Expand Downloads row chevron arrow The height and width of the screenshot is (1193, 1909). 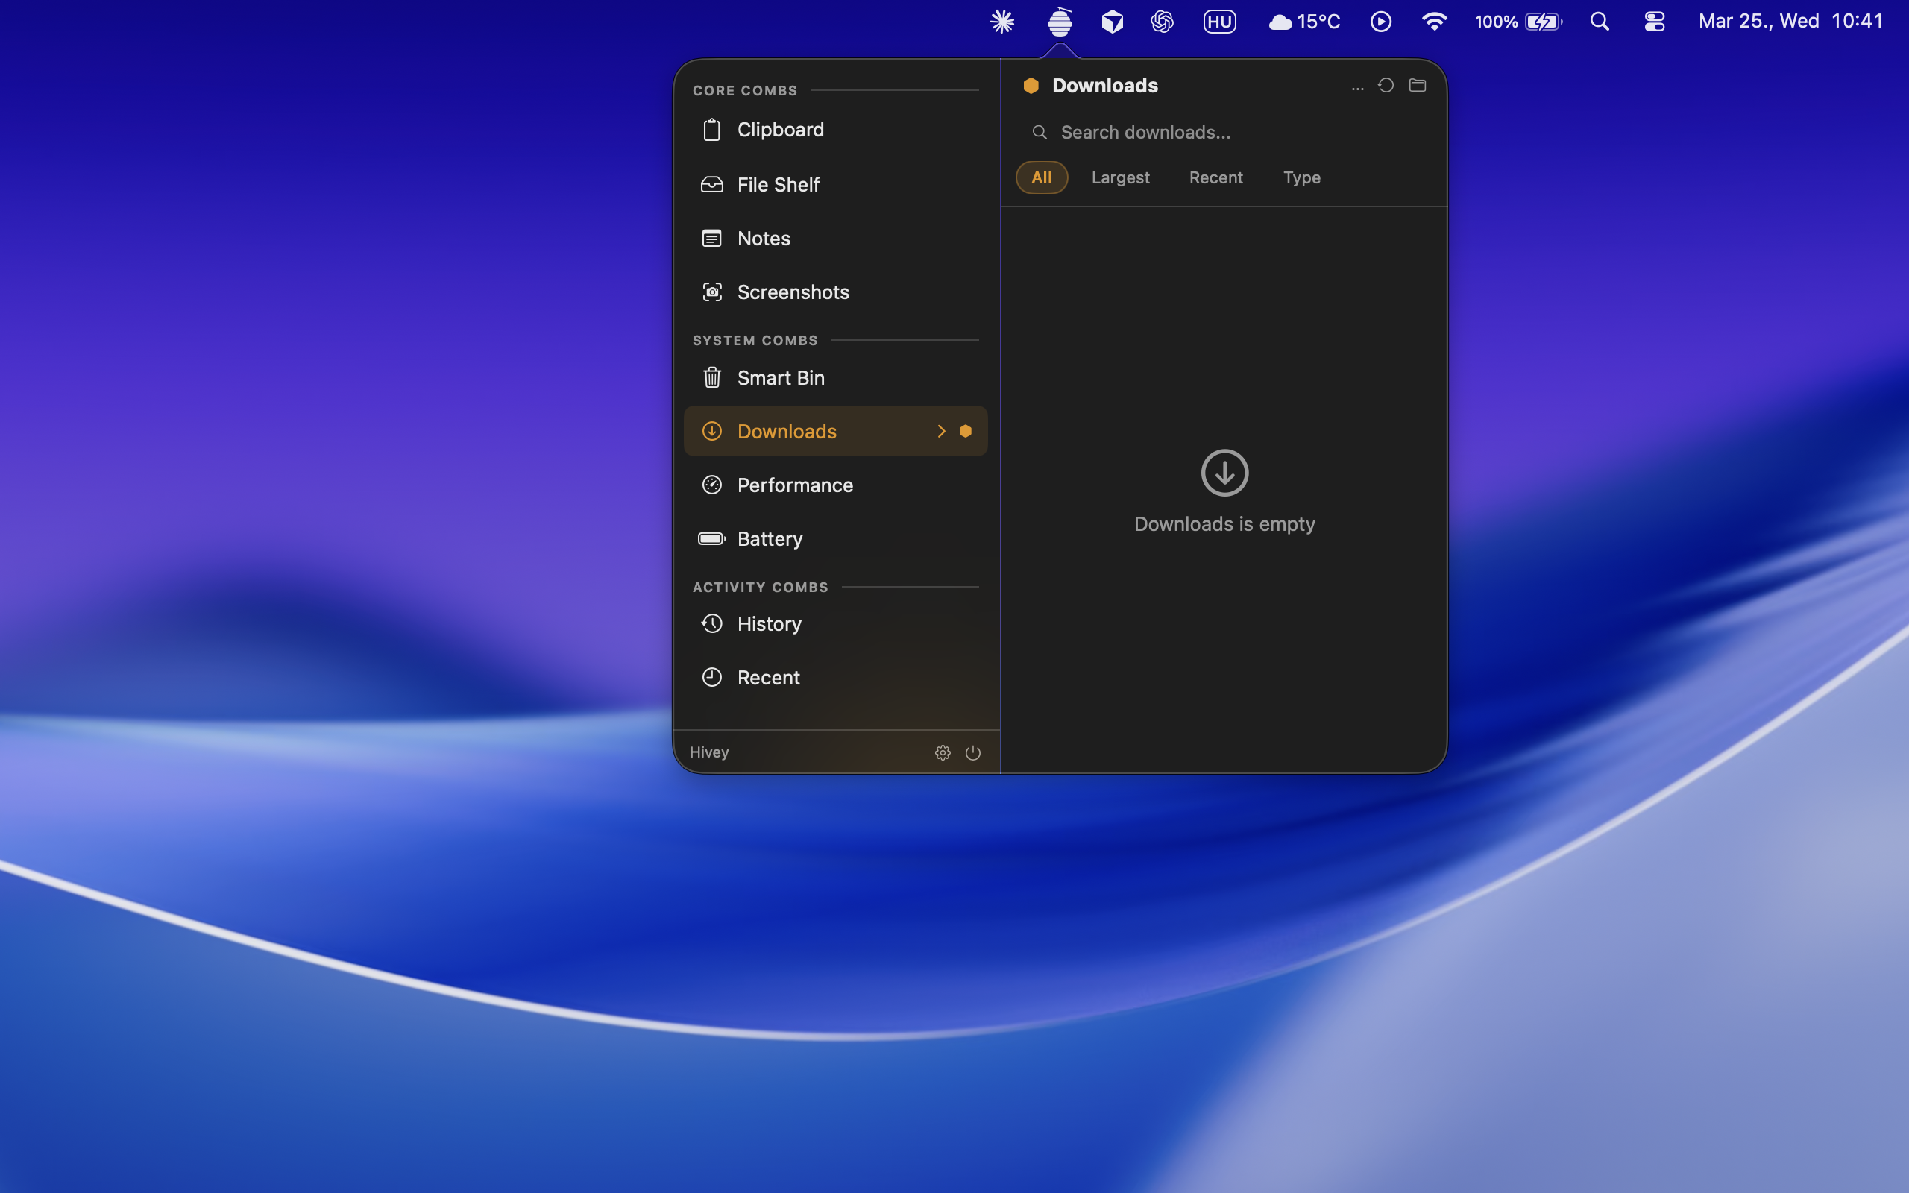(941, 431)
